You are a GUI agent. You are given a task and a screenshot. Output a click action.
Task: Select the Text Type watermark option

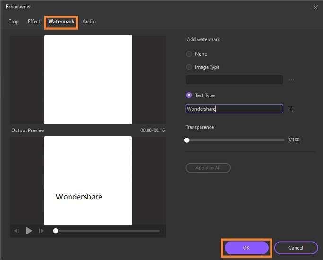pos(189,95)
